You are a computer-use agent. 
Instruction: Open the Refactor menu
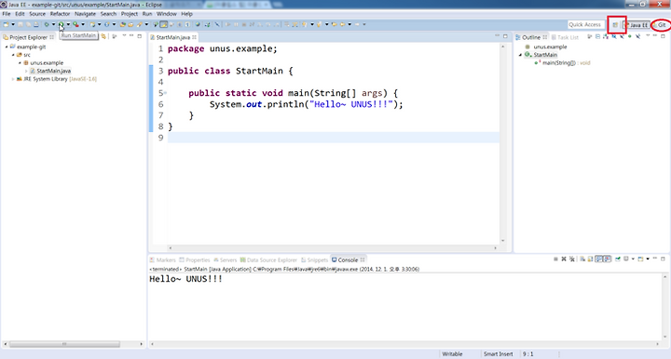pos(60,14)
